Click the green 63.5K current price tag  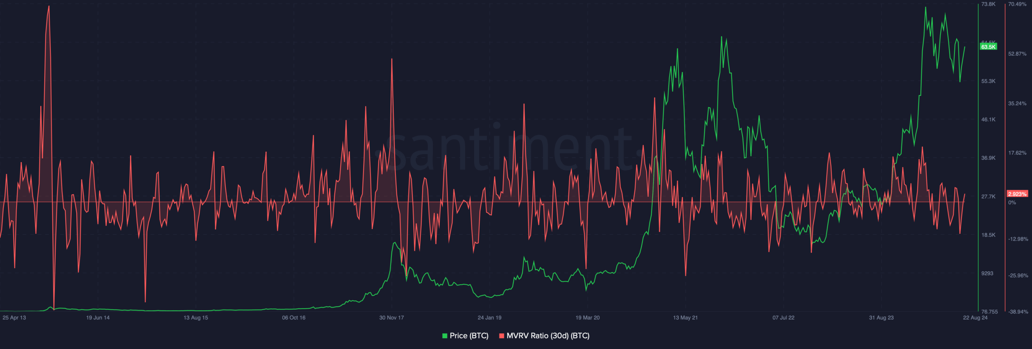tap(988, 47)
